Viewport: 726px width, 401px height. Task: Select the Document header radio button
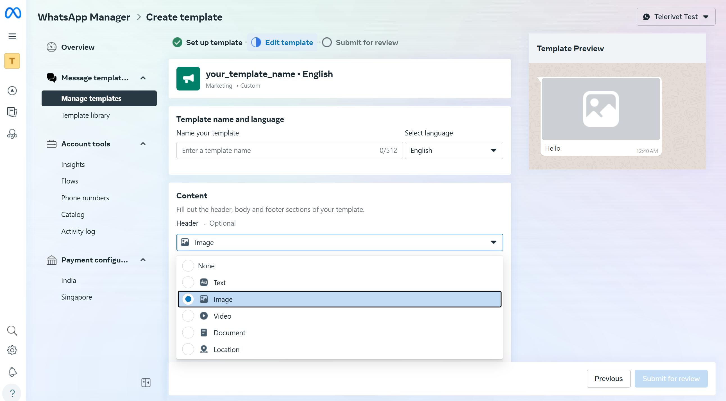click(x=188, y=332)
